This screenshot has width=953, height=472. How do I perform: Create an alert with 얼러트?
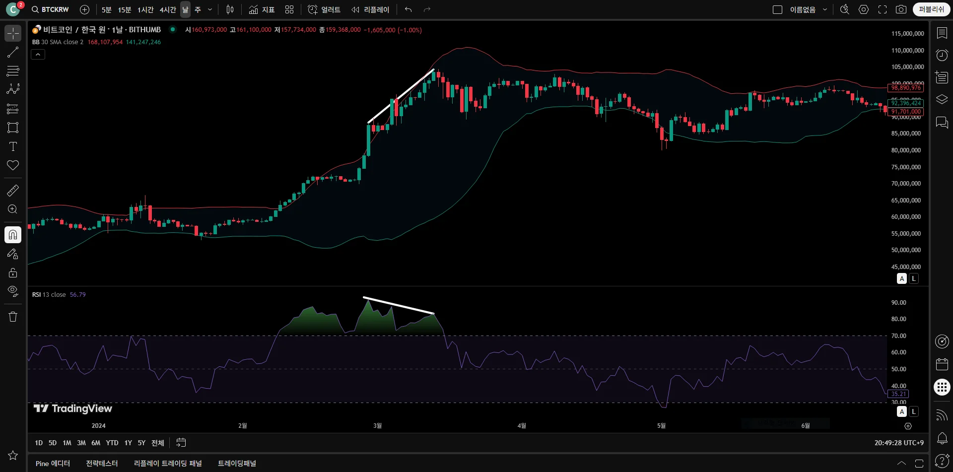click(x=324, y=9)
